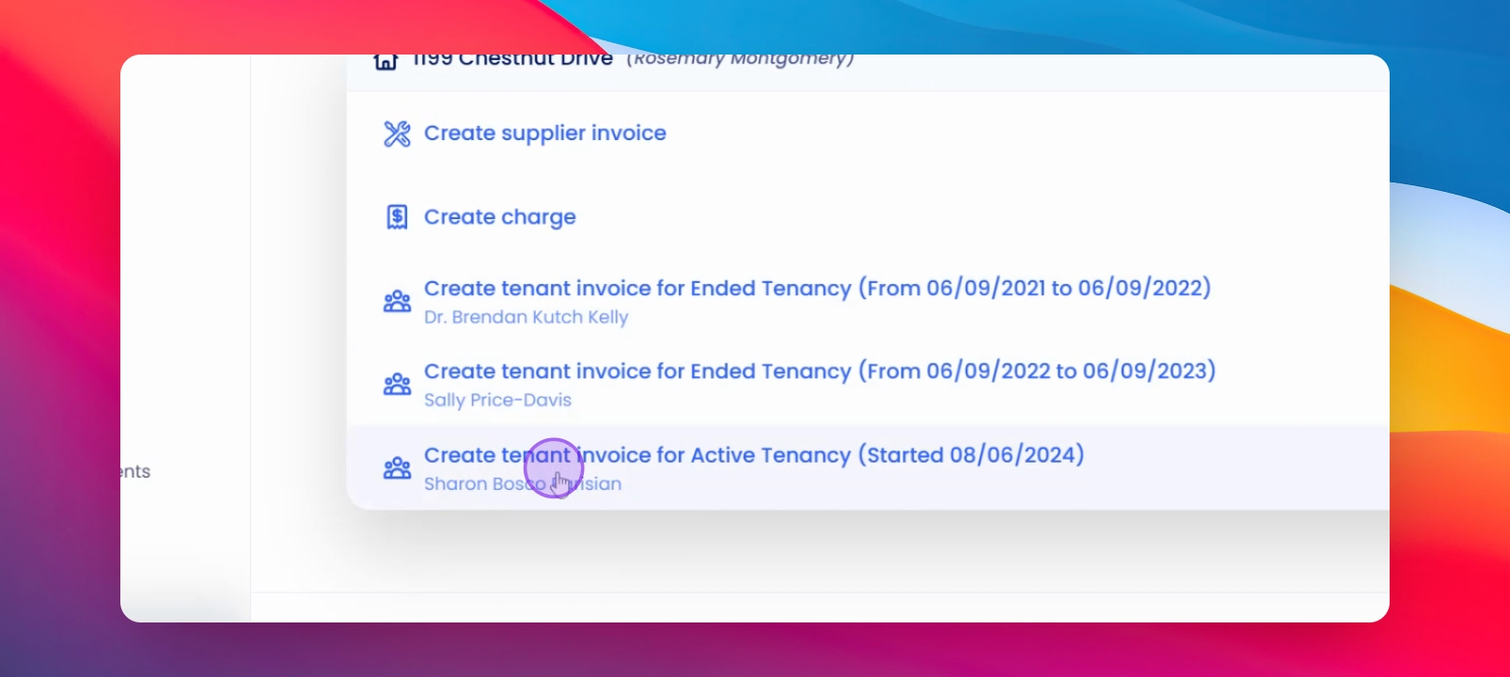Click the tenant name Dr. Brendan Kutch Kelly
The height and width of the screenshot is (677, 1510).
click(526, 317)
